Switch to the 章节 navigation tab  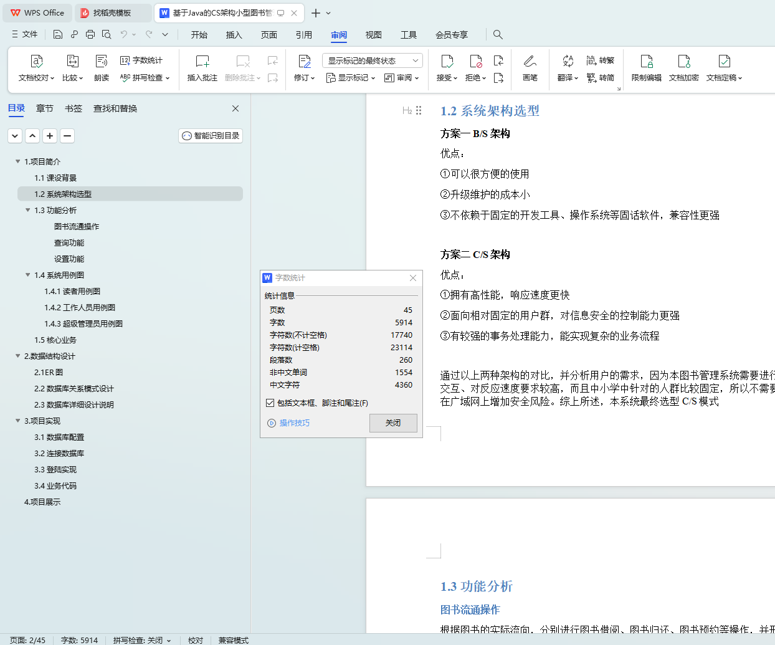coord(44,108)
